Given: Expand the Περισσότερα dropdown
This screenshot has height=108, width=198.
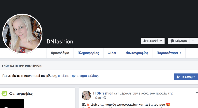Looking at the screenshot, I should (169, 53).
